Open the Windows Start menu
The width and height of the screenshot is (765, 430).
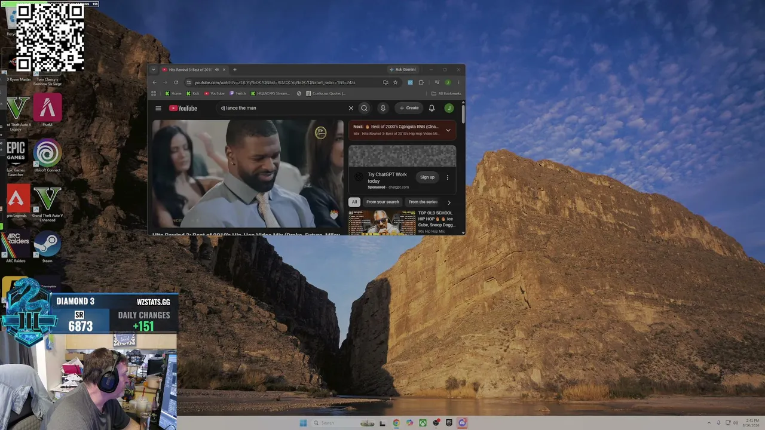pos(303,423)
